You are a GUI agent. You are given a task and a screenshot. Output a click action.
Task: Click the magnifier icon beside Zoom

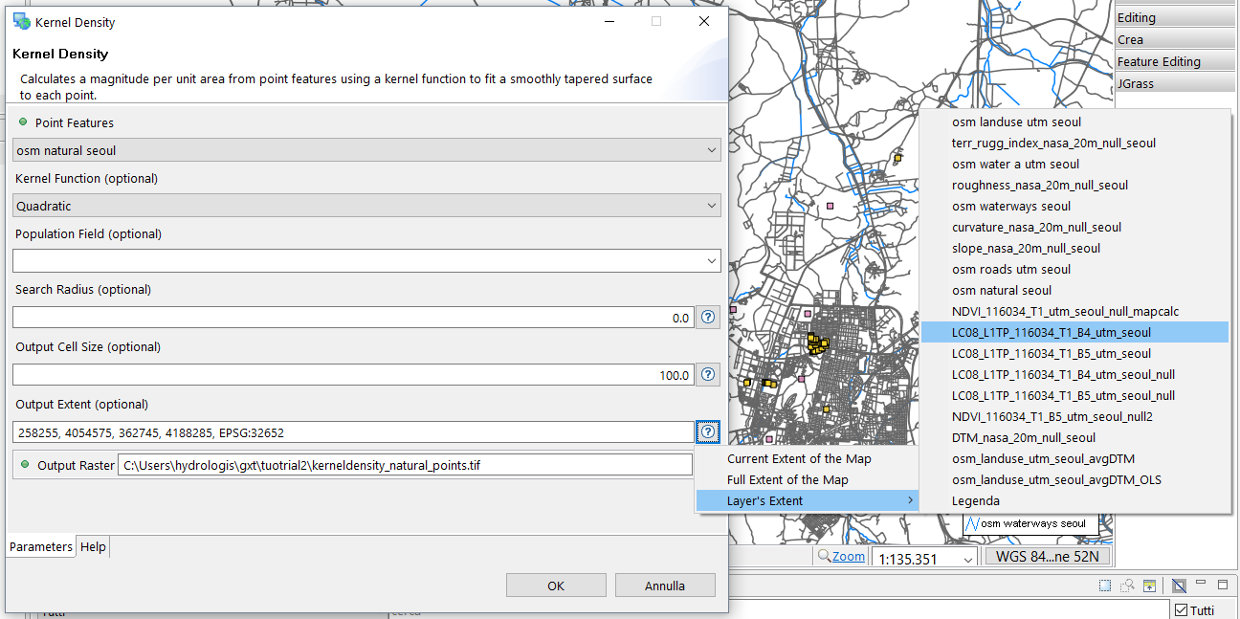pos(824,557)
